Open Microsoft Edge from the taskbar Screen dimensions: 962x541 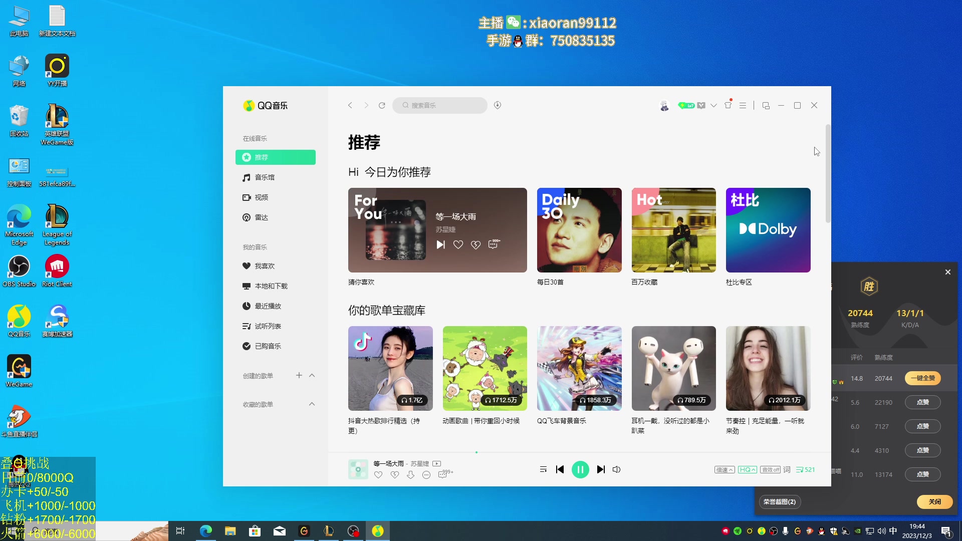click(205, 531)
